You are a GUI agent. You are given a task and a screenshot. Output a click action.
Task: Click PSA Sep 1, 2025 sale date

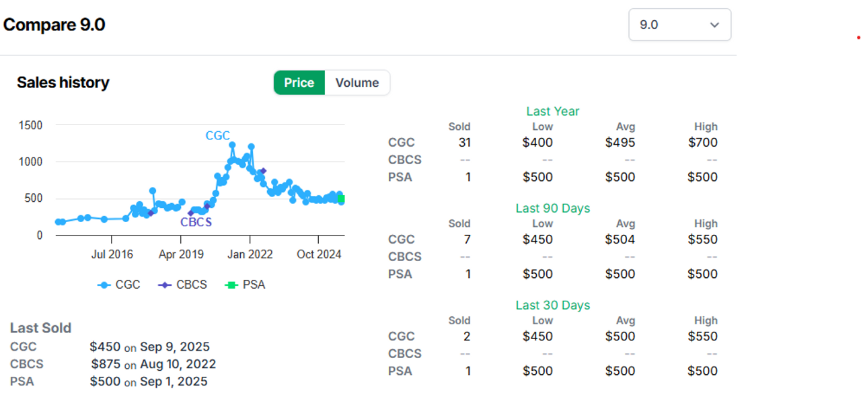(174, 382)
